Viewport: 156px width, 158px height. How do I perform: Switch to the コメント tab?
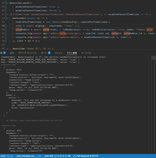tap(59, 53)
